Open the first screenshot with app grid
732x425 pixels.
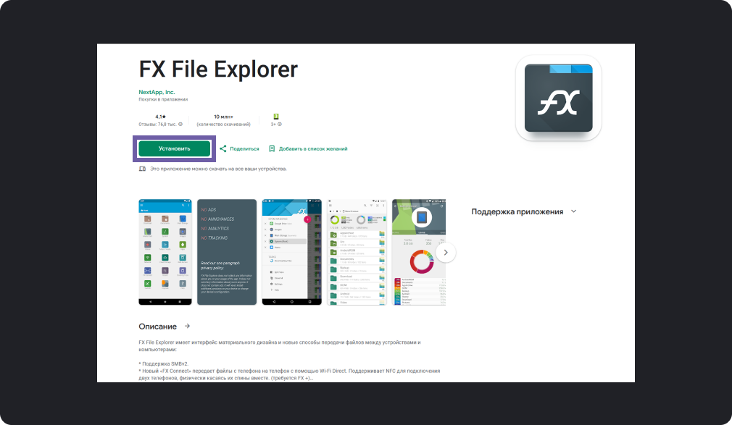165,253
